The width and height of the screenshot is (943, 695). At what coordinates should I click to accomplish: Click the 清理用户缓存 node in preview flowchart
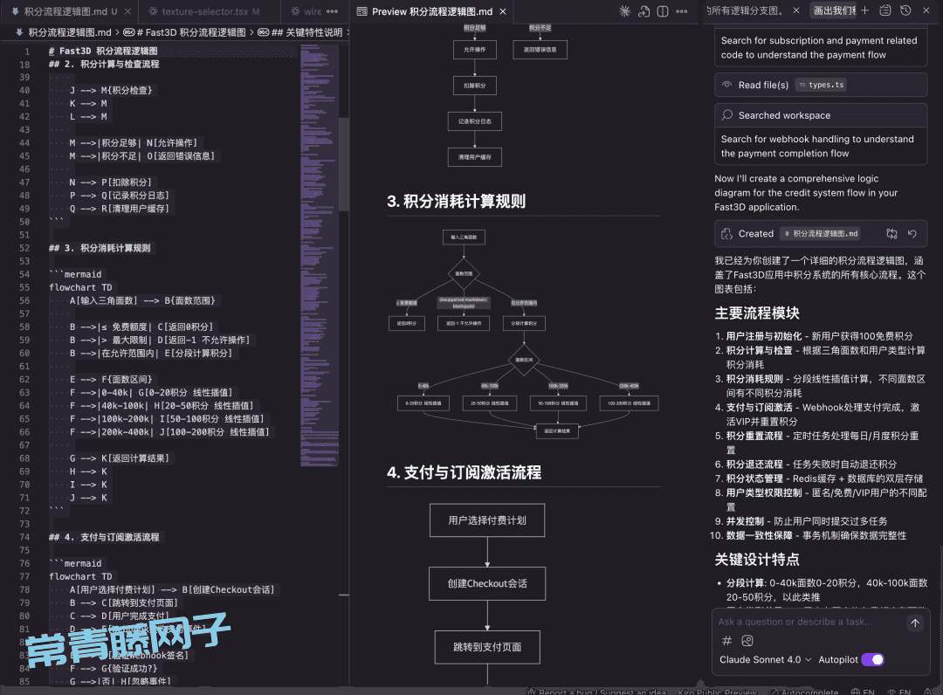pyautogui.click(x=474, y=157)
